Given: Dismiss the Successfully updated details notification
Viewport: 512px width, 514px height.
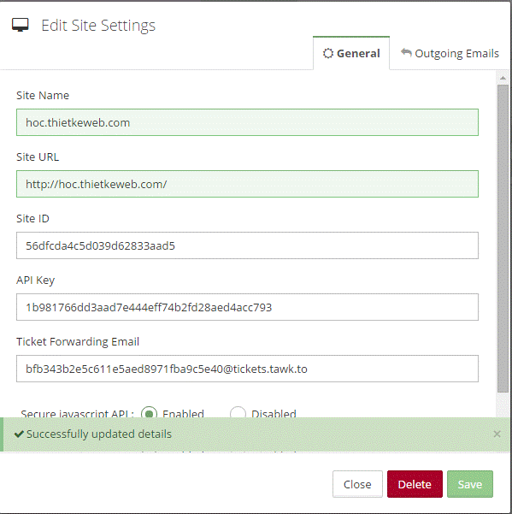Looking at the screenshot, I should pyautogui.click(x=497, y=434).
